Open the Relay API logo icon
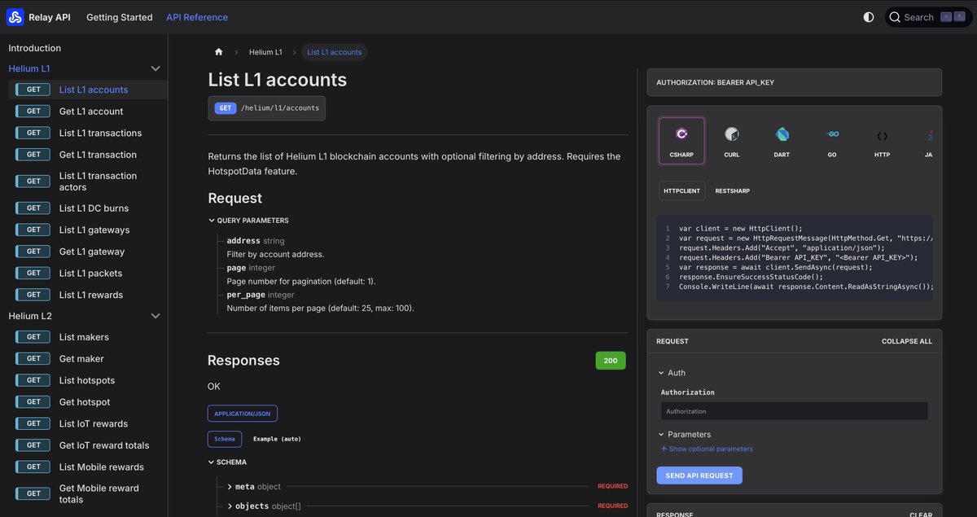This screenshot has width=977, height=517. (x=15, y=17)
